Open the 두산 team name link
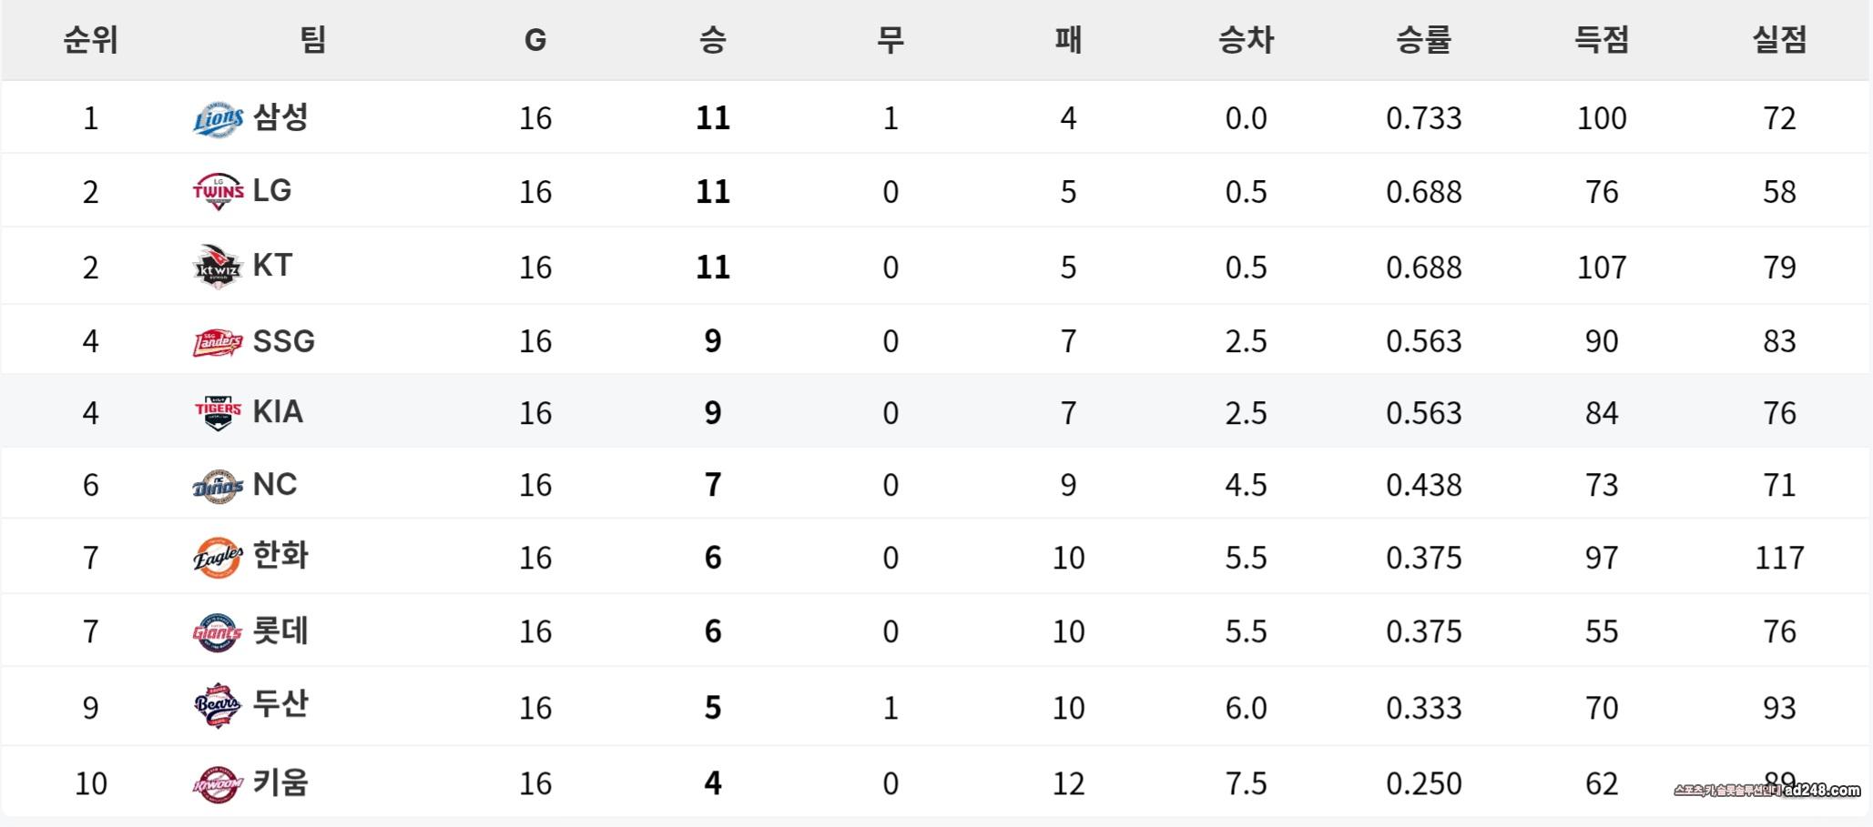The width and height of the screenshot is (1873, 827). [280, 705]
